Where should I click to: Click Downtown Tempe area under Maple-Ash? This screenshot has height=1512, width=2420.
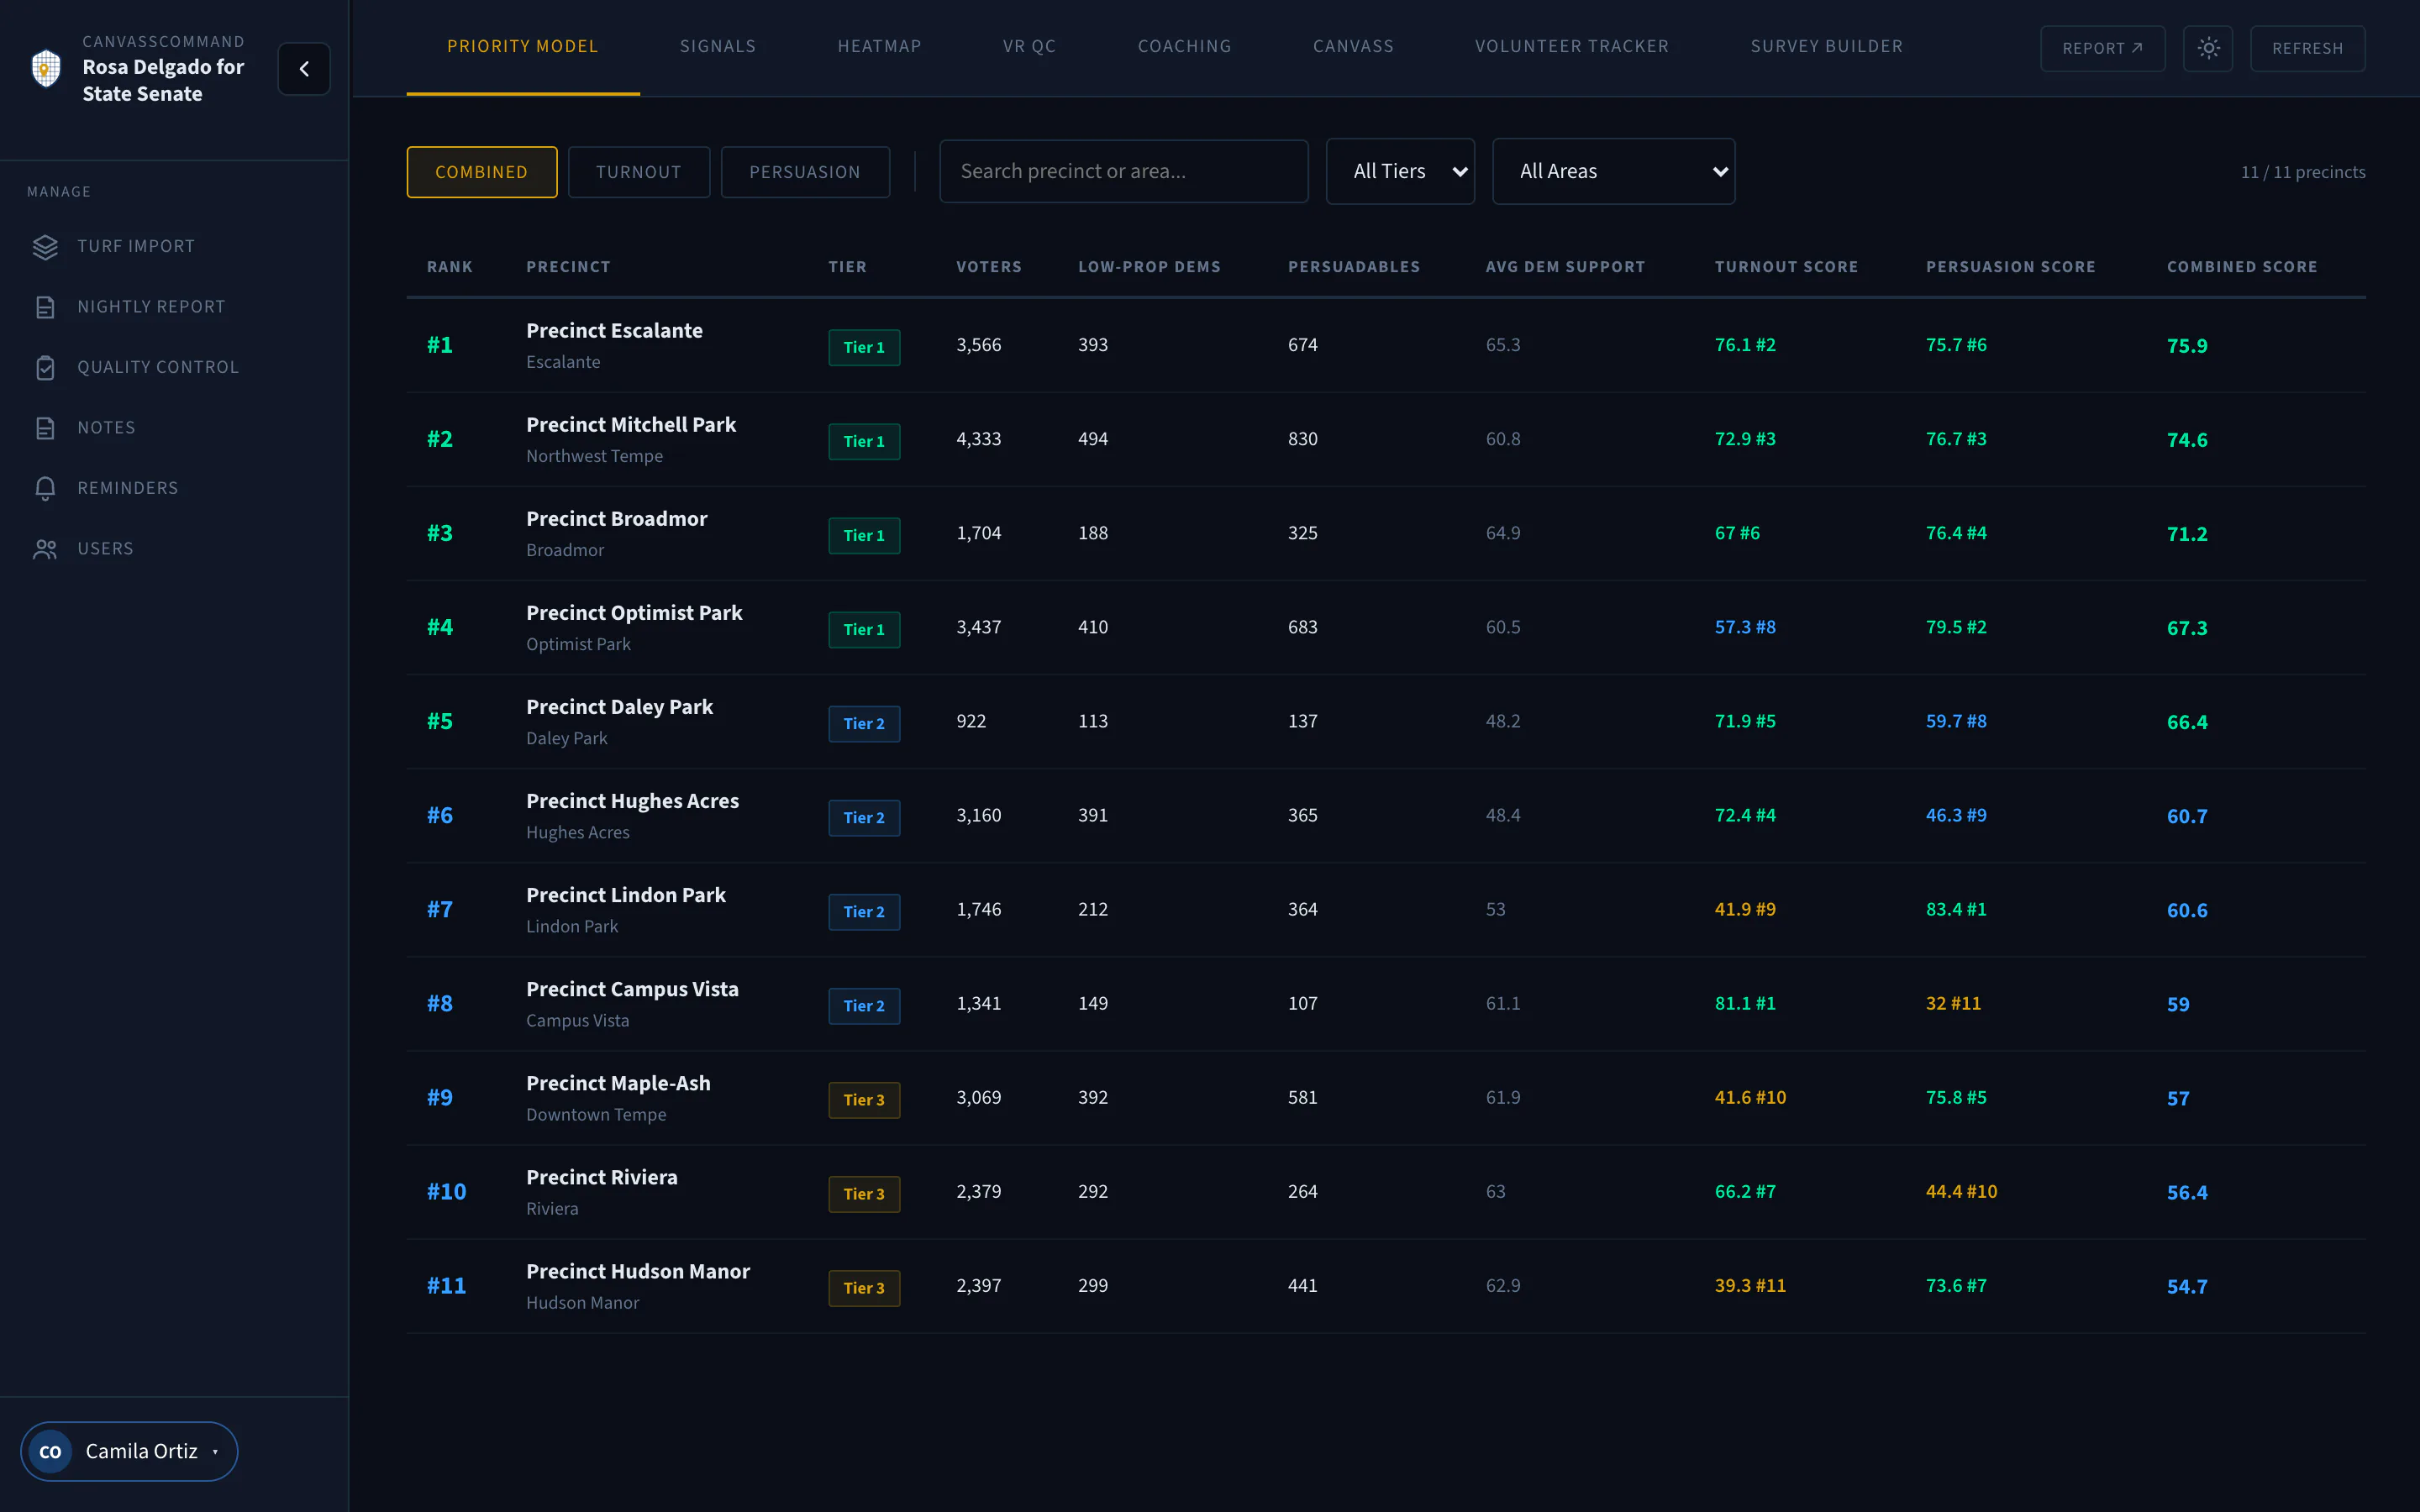[x=596, y=1114]
